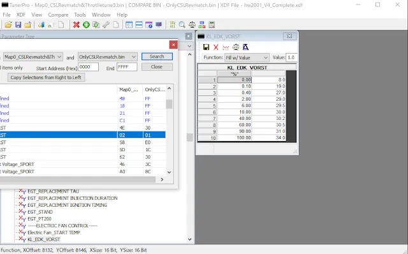Screen dimensions: 408x254
Task: Click Copy Selections from Right to Left
Action: (46, 77)
